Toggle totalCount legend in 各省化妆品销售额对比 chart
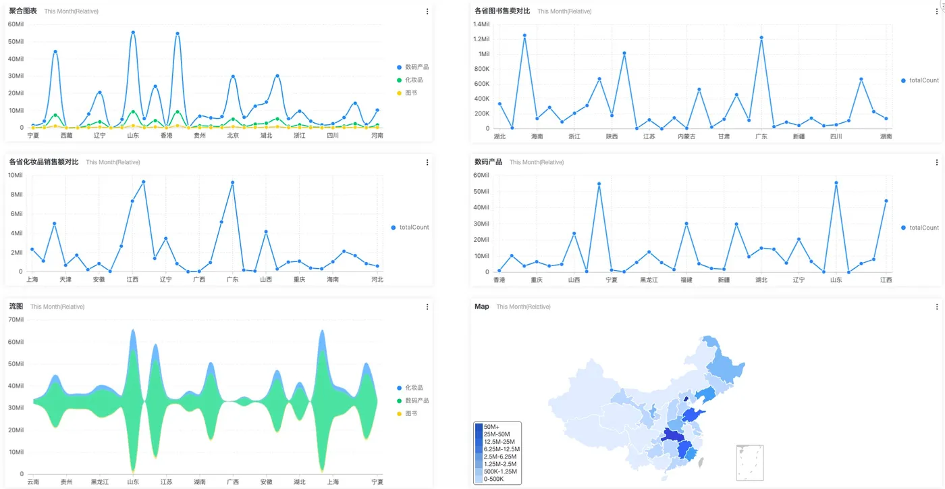The width and height of the screenshot is (945, 489). coord(410,228)
